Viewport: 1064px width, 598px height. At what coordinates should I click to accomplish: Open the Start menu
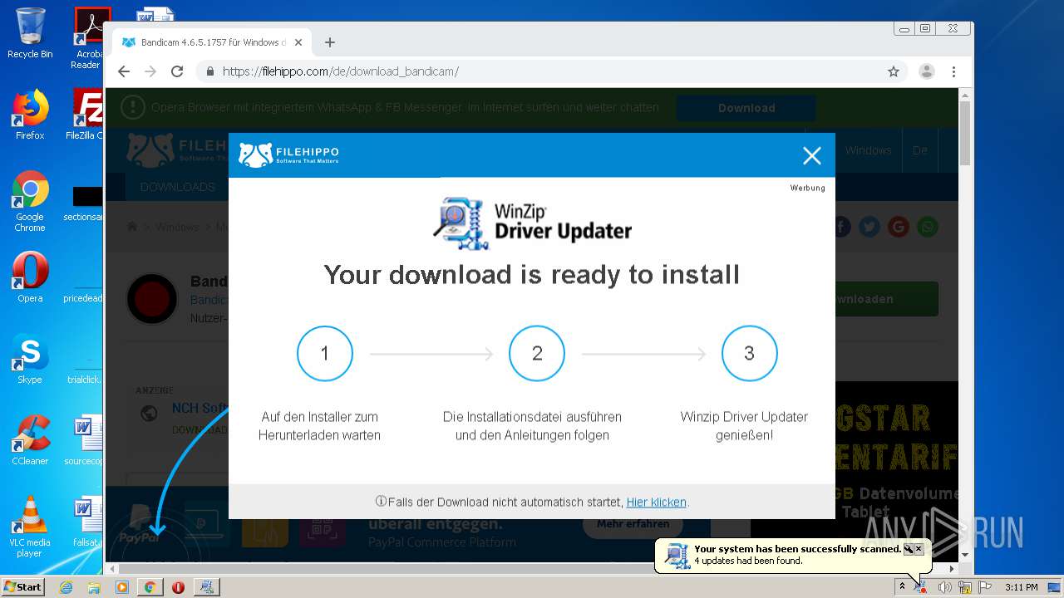coord(23,586)
